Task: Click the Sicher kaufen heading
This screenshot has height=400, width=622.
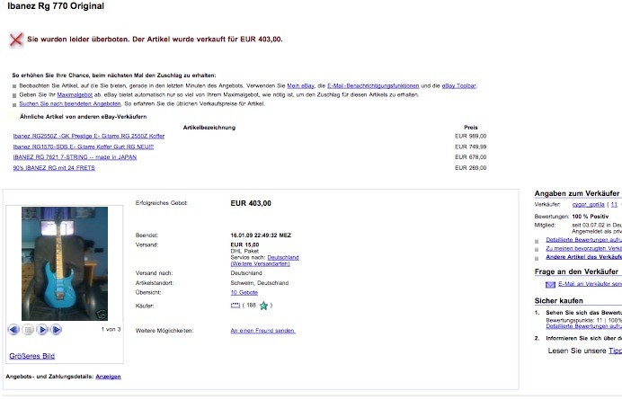Action: (558, 301)
